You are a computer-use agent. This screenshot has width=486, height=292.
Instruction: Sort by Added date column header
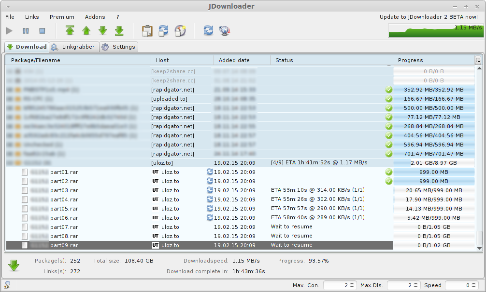coord(242,60)
